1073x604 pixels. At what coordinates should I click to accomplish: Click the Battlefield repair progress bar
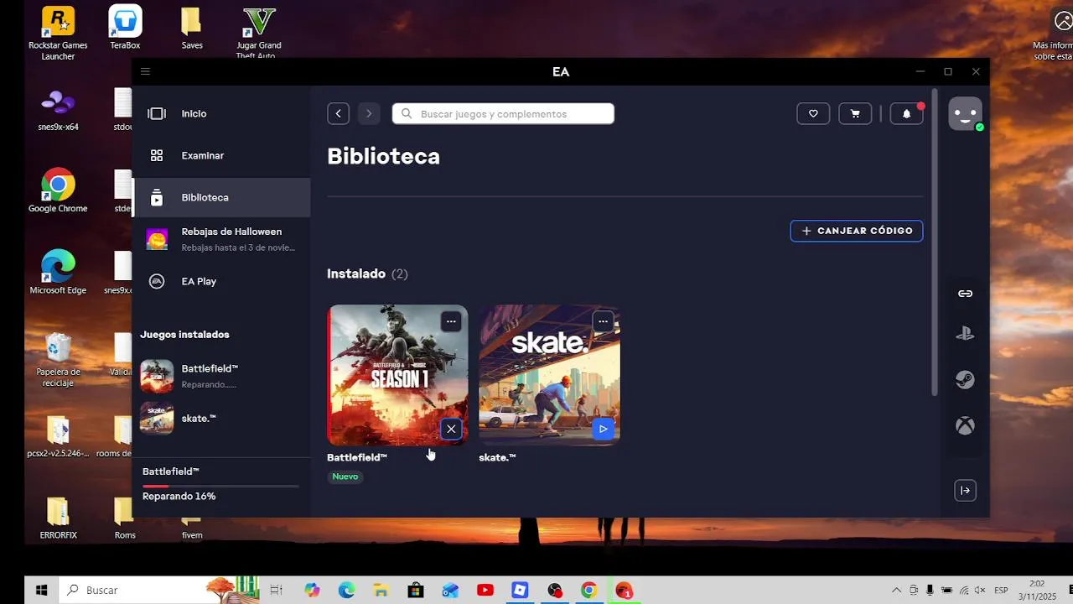click(220, 486)
